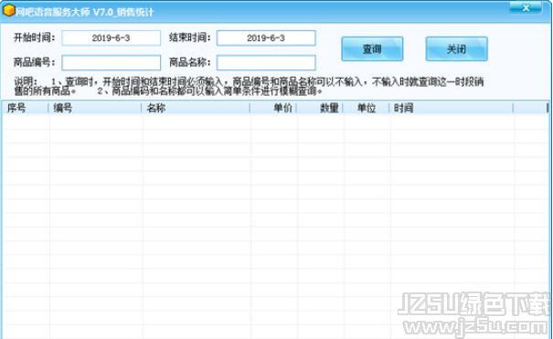Sort by the 名称 column header
Image resolution: width=553 pixels, height=339 pixels.
point(196,108)
